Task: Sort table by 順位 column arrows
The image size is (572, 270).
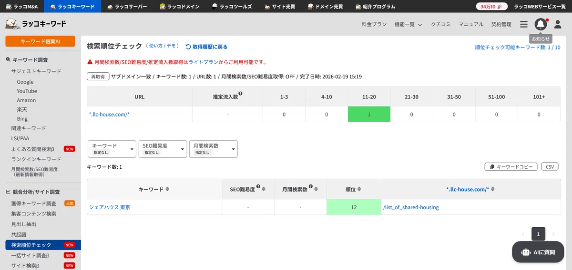Action: (360, 189)
